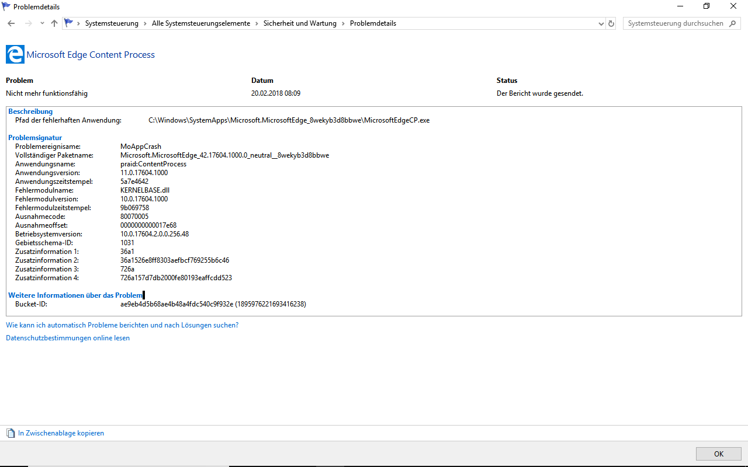This screenshot has height=467, width=748.
Task: Click Zusatzinformation 2 hash value
Action: (175, 260)
